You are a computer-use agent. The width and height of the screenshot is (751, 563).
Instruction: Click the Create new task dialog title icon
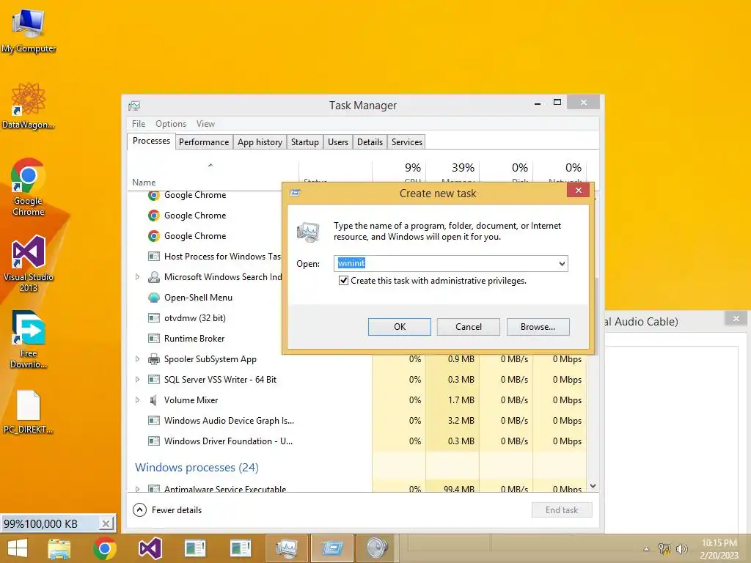tap(295, 193)
